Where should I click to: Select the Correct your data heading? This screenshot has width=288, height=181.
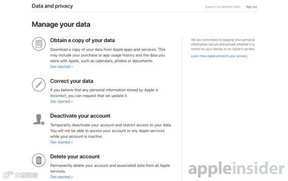pos(71,81)
